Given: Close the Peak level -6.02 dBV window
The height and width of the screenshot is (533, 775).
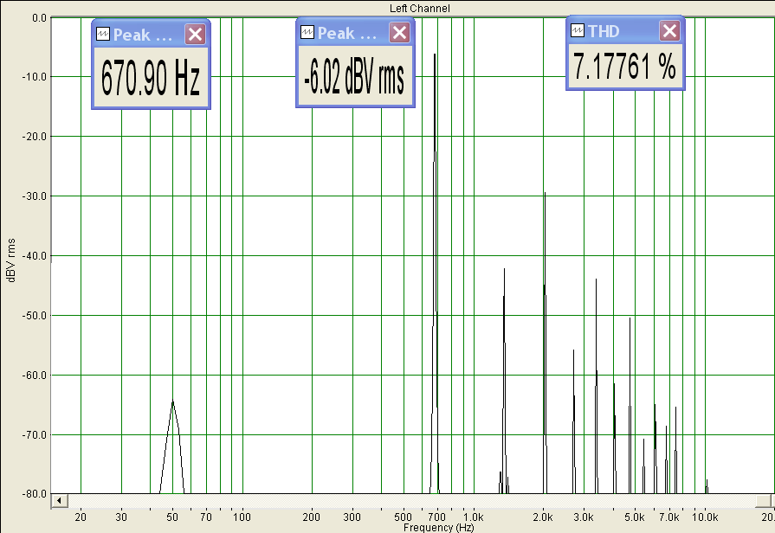Looking at the screenshot, I should (399, 33).
